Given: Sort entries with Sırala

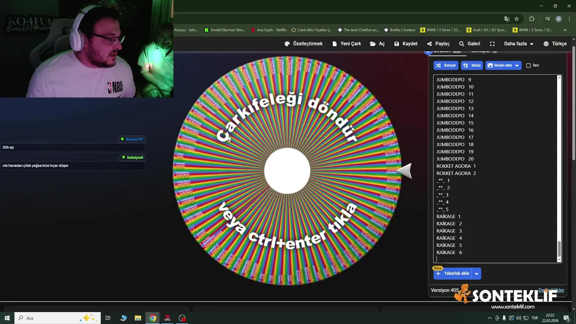Looking at the screenshot, I should (x=472, y=65).
